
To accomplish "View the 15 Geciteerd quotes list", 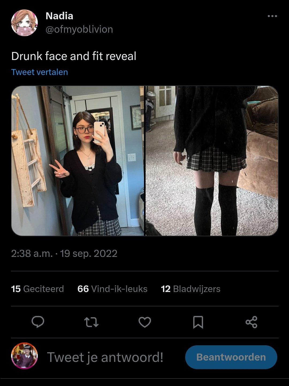I will pyautogui.click(x=37, y=289).
